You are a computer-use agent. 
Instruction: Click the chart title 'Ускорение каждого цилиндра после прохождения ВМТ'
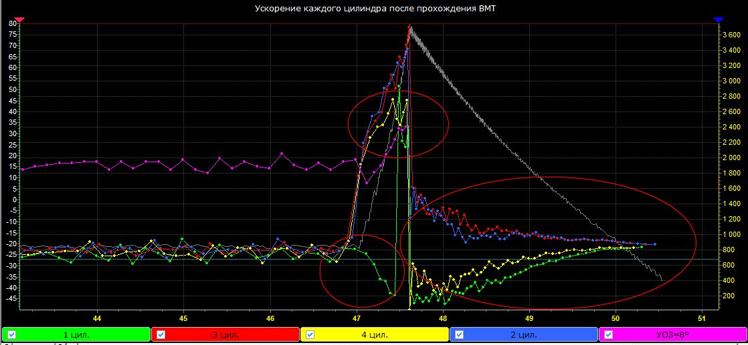[x=374, y=8]
